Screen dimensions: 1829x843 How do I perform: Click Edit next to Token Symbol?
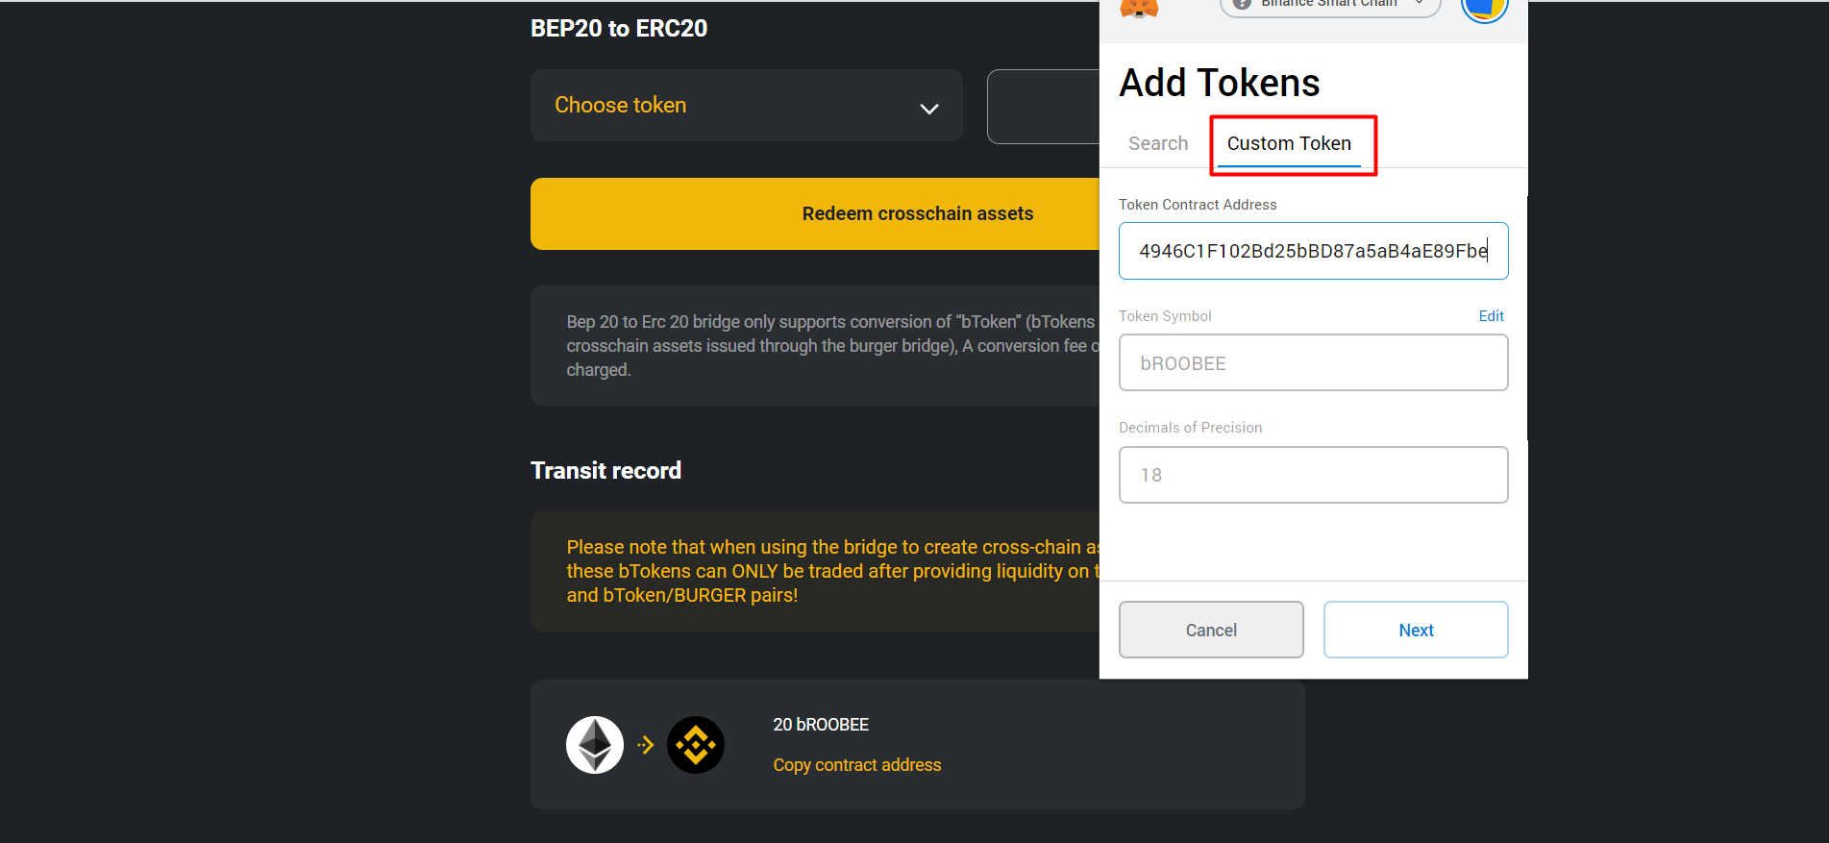click(x=1491, y=316)
